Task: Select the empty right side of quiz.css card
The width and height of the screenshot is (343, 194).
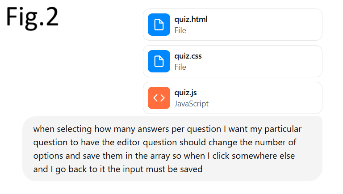Action: (277, 61)
